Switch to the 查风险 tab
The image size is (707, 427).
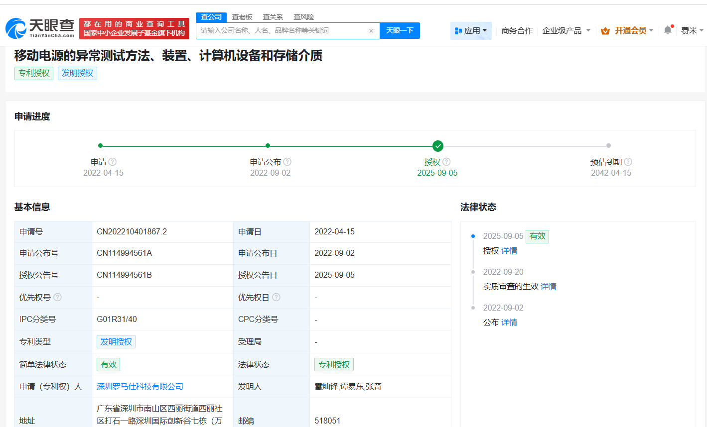(x=304, y=16)
